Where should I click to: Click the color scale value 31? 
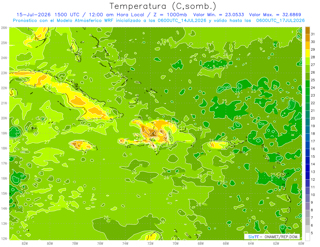point(313,34)
